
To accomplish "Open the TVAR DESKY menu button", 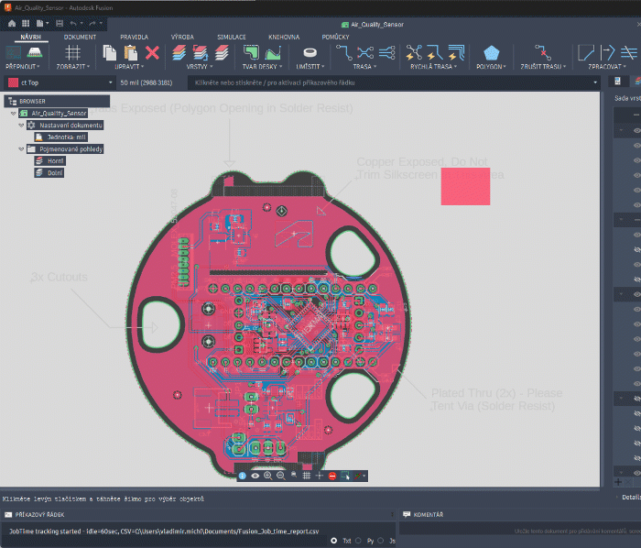I will [262, 67].
